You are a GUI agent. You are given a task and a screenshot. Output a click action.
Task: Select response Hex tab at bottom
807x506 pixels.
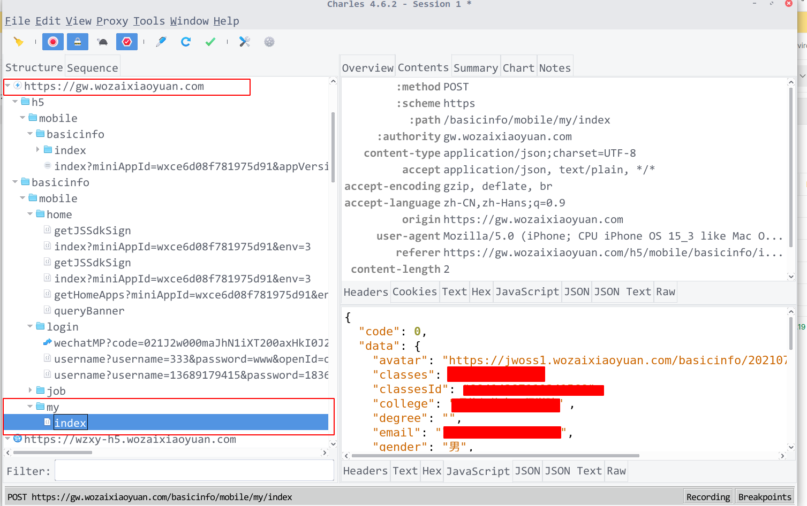click(432, 471)
